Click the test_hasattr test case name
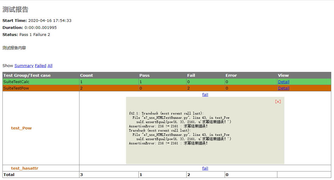This screenshot has width=334, height=180. tap(25, 168)
